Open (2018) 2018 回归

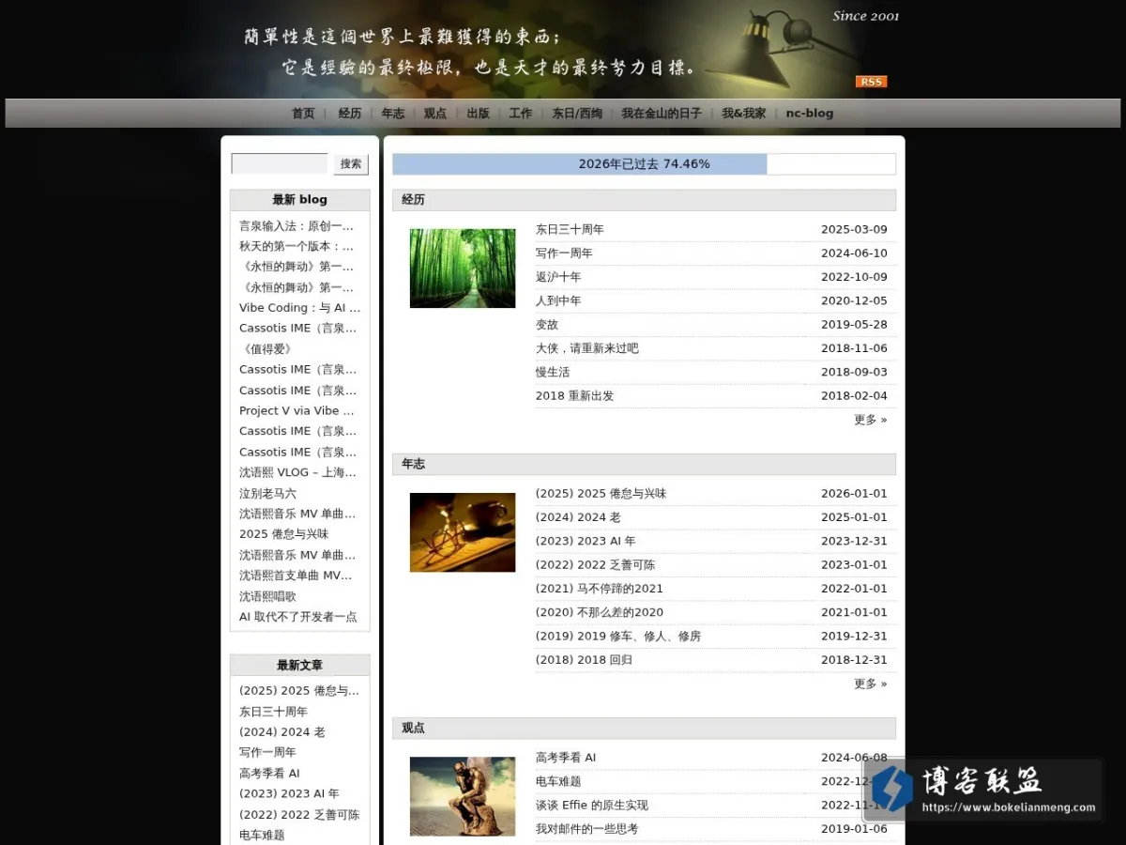point(584,660)
